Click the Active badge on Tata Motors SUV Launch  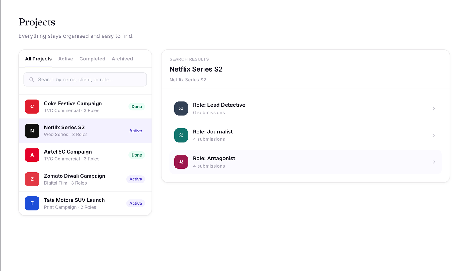tap(136, 203)
